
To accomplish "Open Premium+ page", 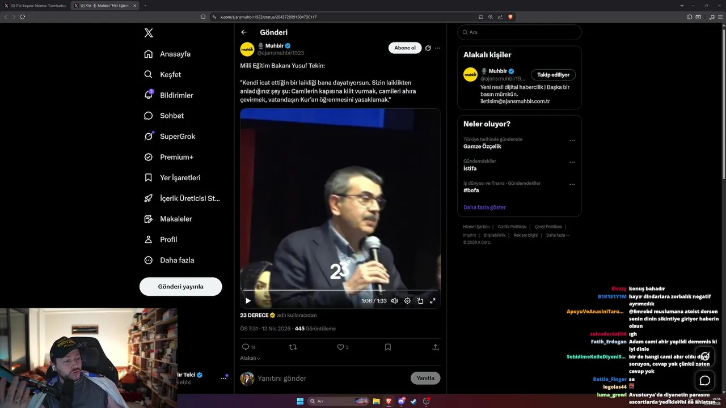I will pos(168,157).
